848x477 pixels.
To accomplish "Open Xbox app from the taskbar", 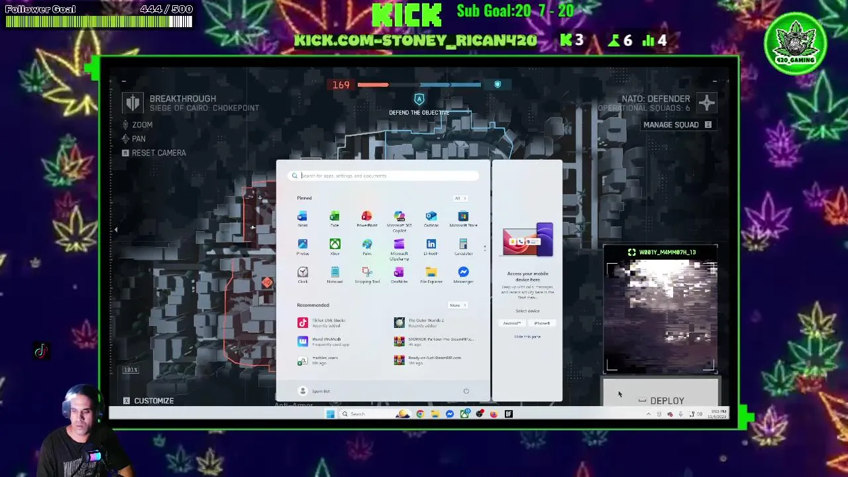I will point(464,414).
